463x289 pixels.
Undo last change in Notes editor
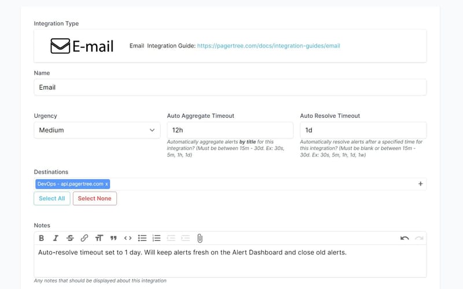click(x=405, y=238)
